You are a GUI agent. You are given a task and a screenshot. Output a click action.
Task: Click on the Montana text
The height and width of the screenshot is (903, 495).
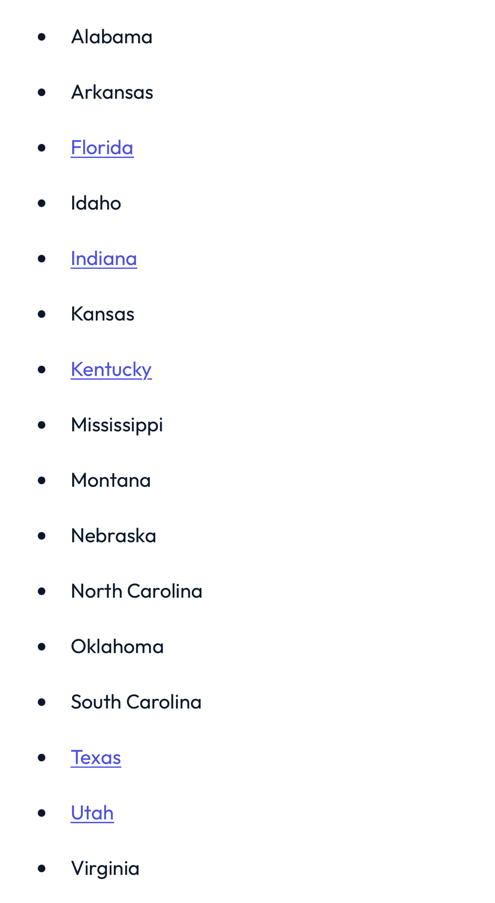point(111,480)
